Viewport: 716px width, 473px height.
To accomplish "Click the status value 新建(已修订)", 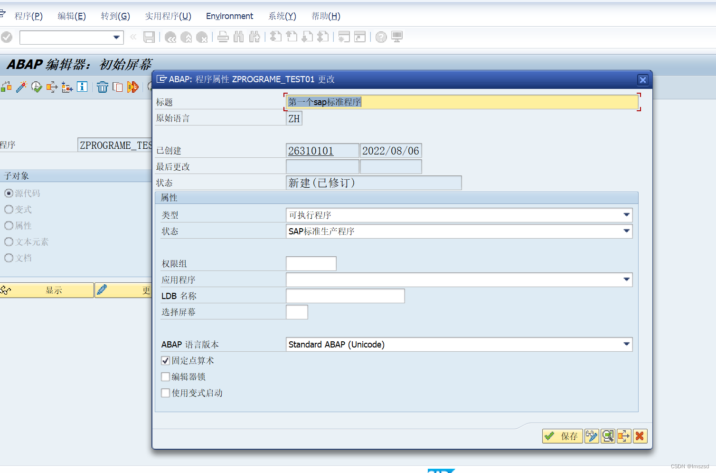I will click(374, 183).
